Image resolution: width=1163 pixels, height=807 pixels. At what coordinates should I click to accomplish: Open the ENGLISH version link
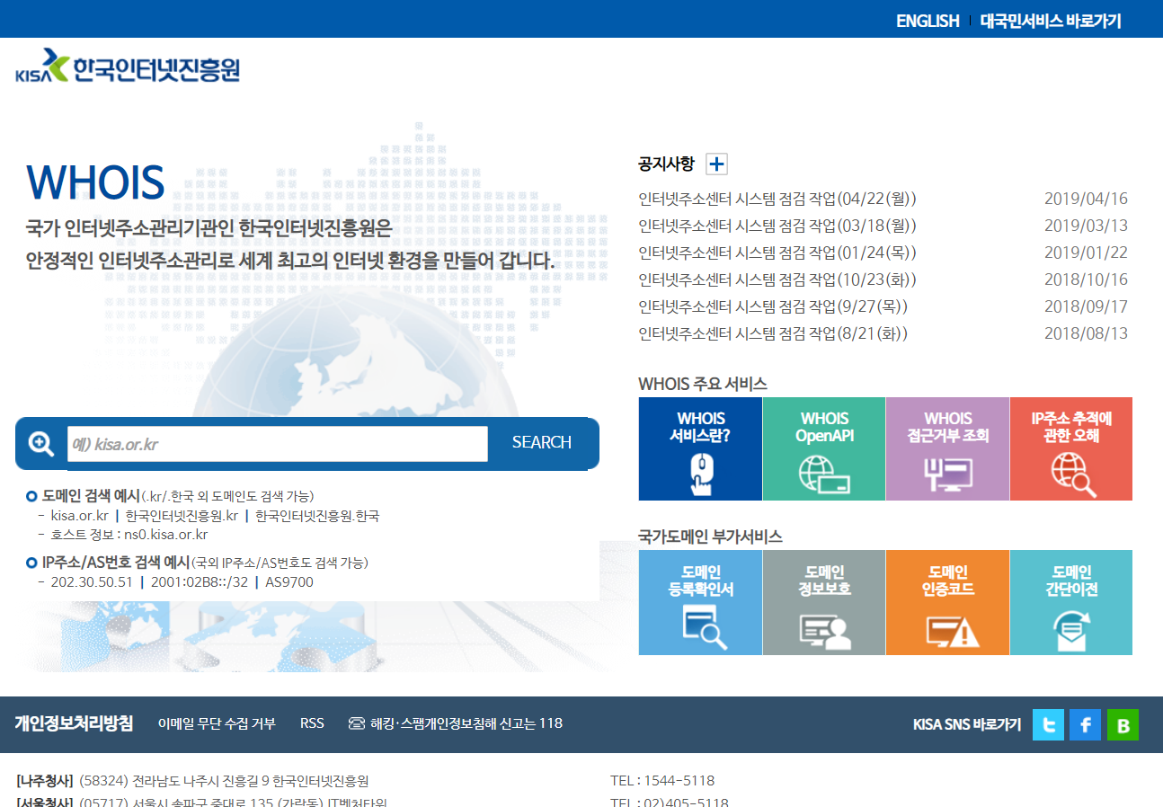click(x=928, y=21)
